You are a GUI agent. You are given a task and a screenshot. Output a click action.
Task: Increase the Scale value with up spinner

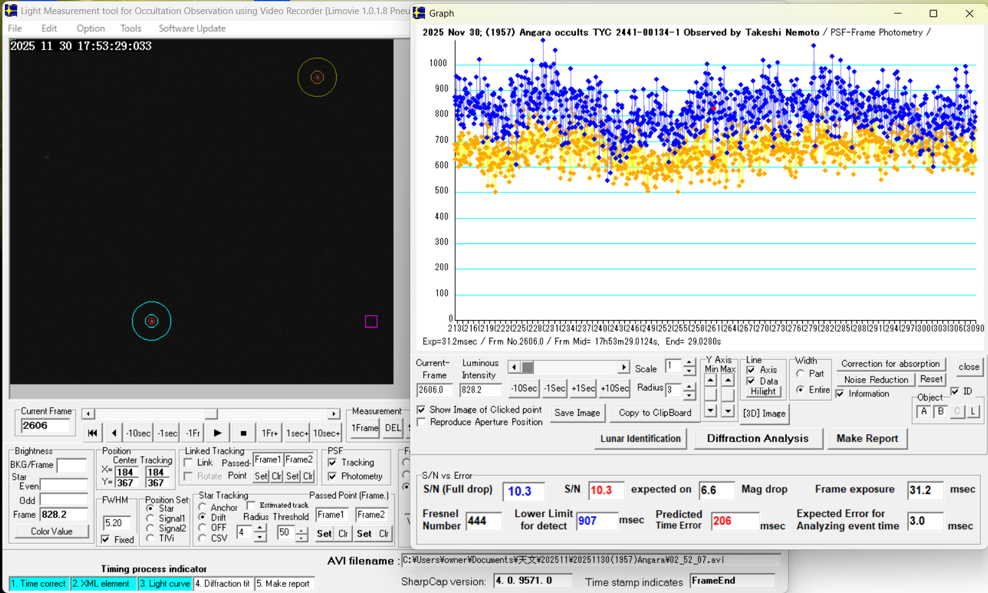click(689, 362)
